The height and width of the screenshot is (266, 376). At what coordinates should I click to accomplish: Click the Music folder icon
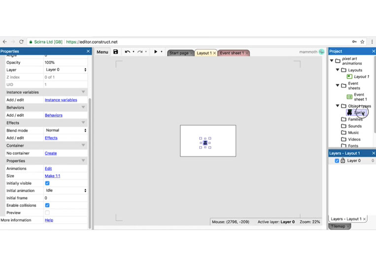[x=343, y=133]
